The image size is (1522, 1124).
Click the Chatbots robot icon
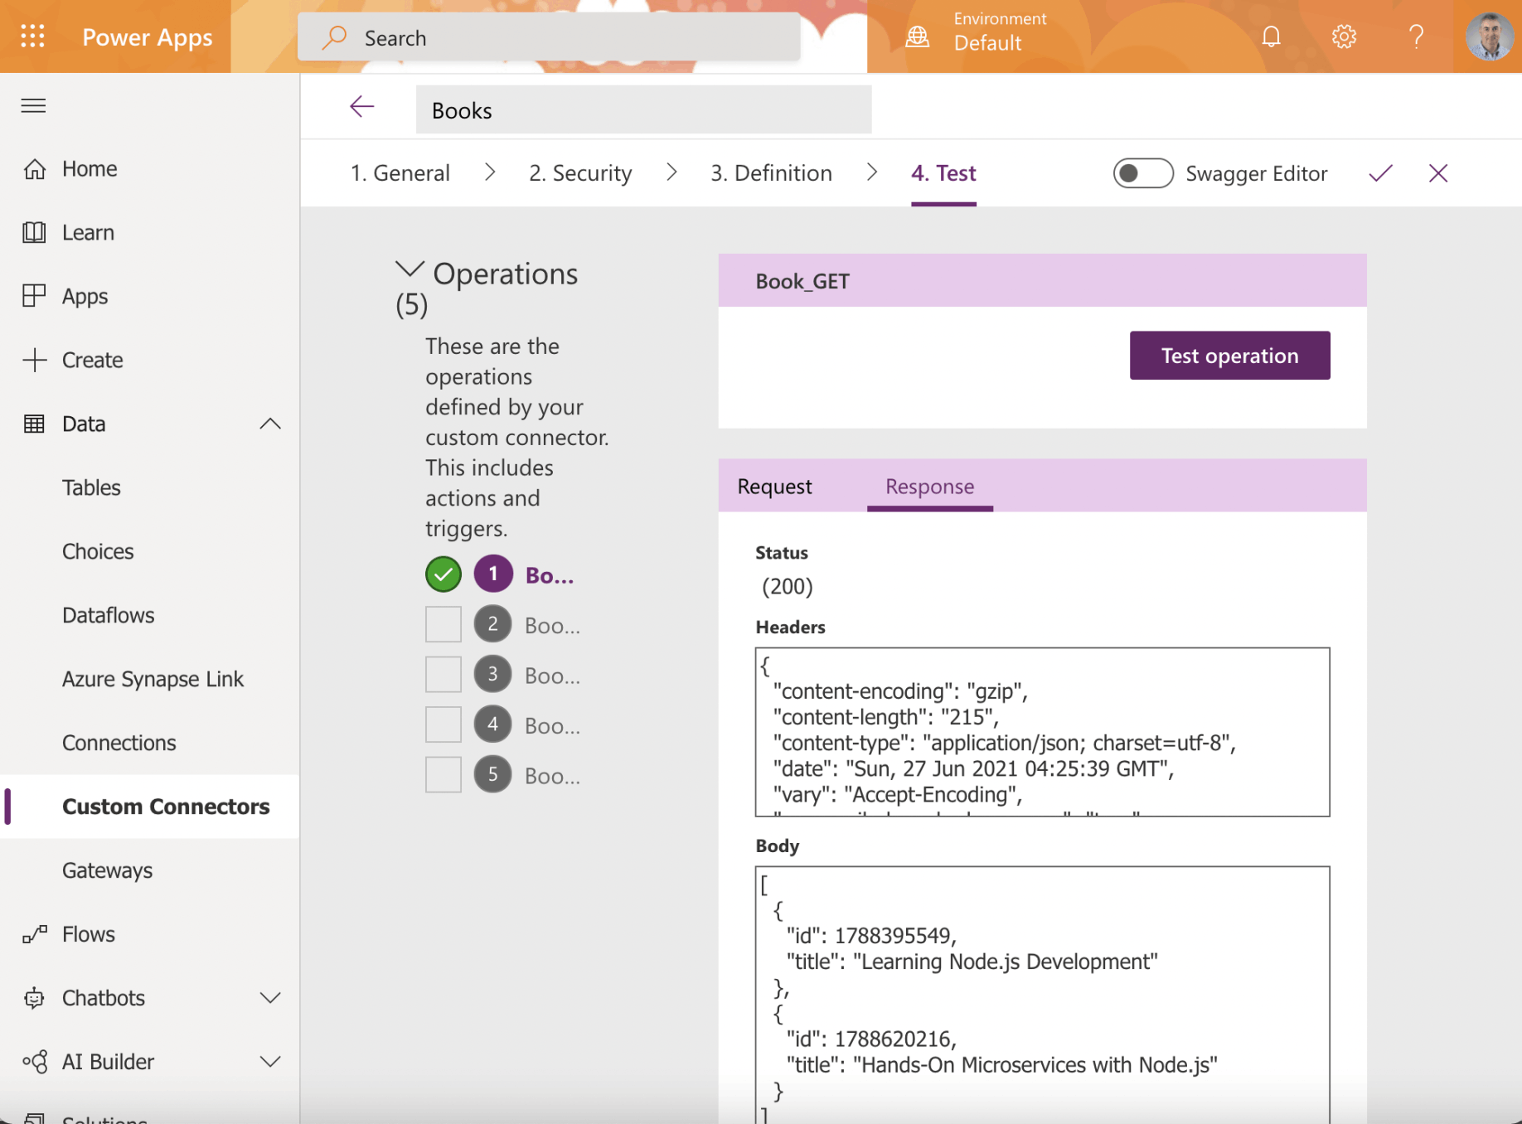(x=34, y=998)
